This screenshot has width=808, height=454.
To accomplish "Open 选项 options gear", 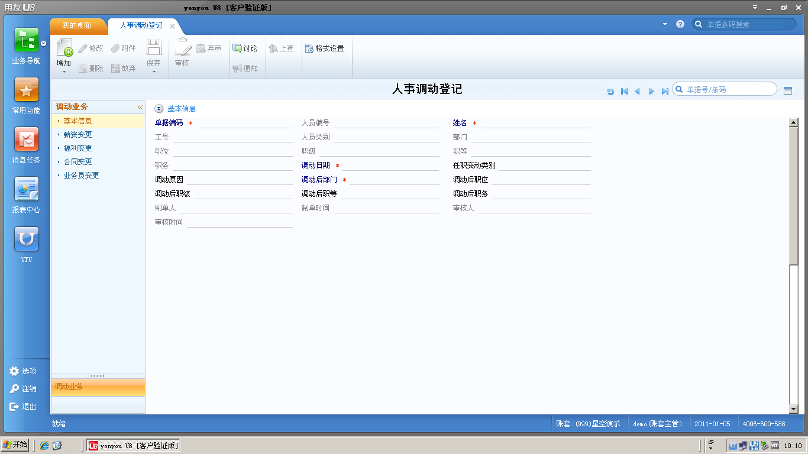I will point(23,371).
